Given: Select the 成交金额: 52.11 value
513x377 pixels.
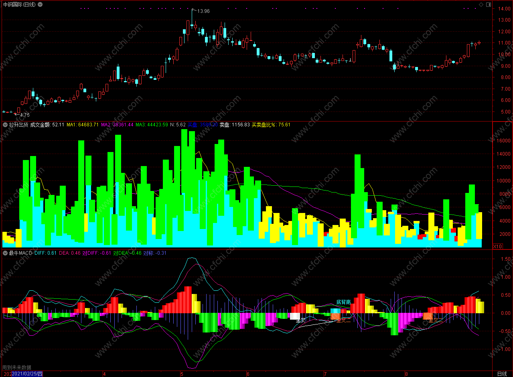Looking at the screenshot, I should click(47, 125).
